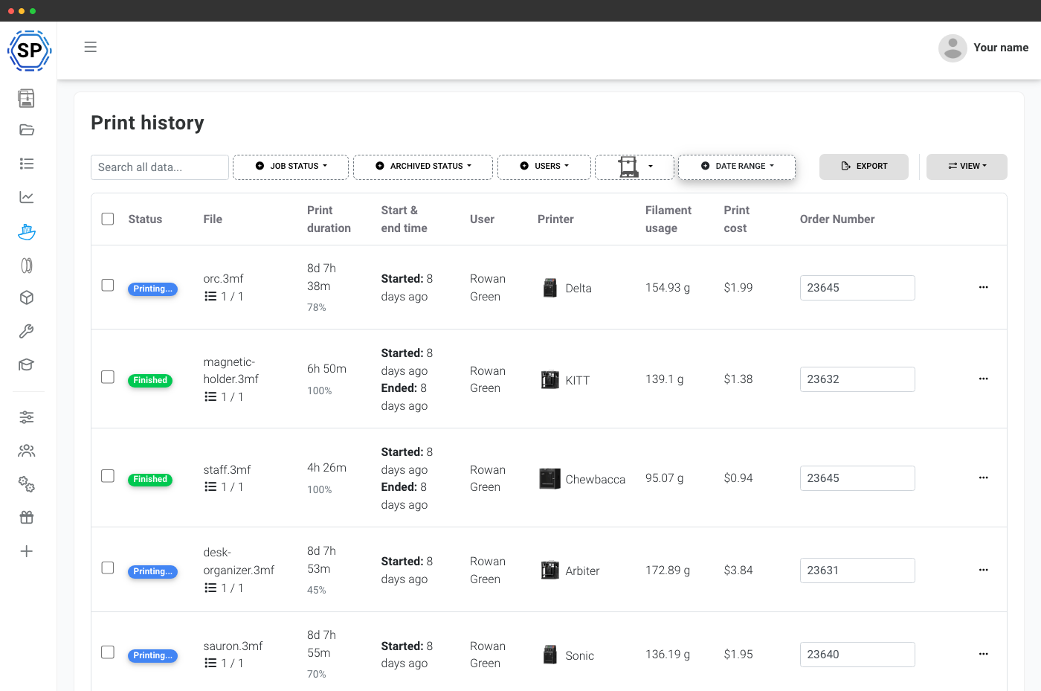Image resolution: width=1041 pixels, height=691 pixels.
Task: Open the users group icon in sidebar
Action: 27,451
